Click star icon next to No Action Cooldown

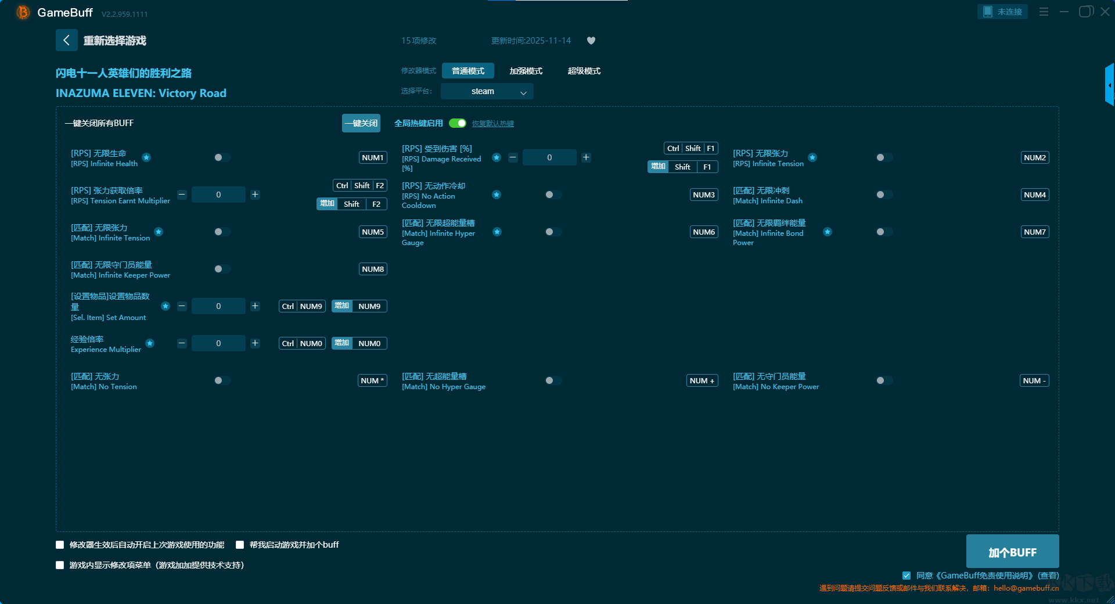[497, 195]
